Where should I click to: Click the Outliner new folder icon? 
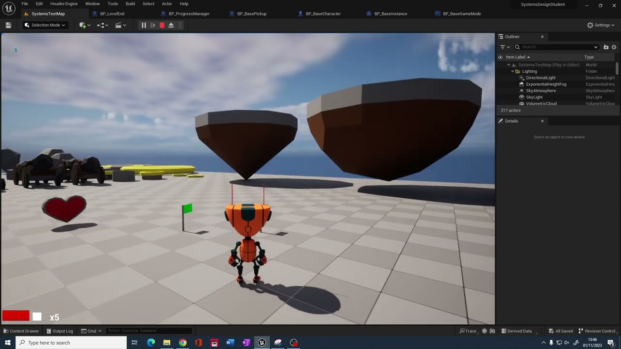tap(606, 47)
